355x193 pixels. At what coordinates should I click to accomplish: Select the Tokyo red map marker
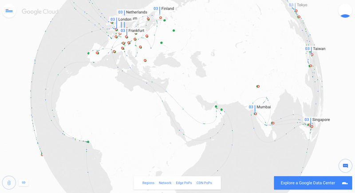pyautogui.click(x=296, y=11)
